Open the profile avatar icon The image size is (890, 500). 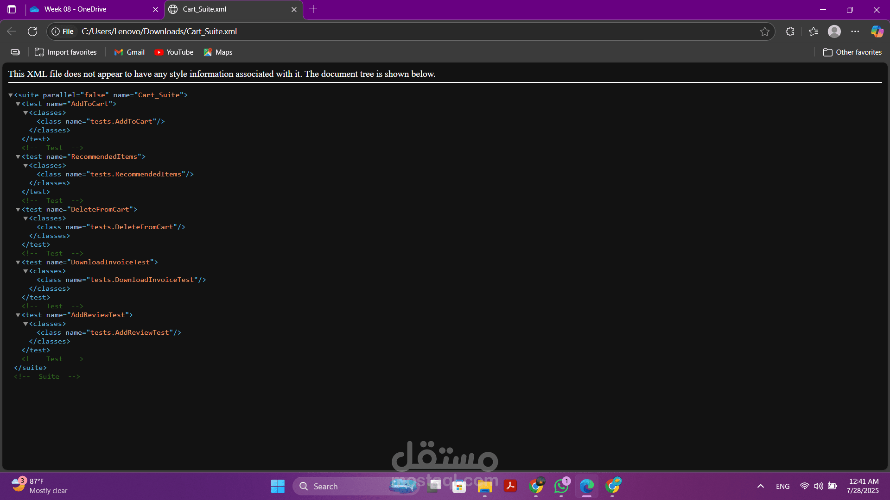click(834, 31)
